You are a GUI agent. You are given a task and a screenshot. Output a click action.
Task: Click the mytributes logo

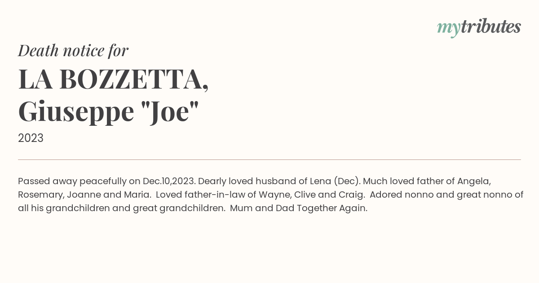[479, 28]
